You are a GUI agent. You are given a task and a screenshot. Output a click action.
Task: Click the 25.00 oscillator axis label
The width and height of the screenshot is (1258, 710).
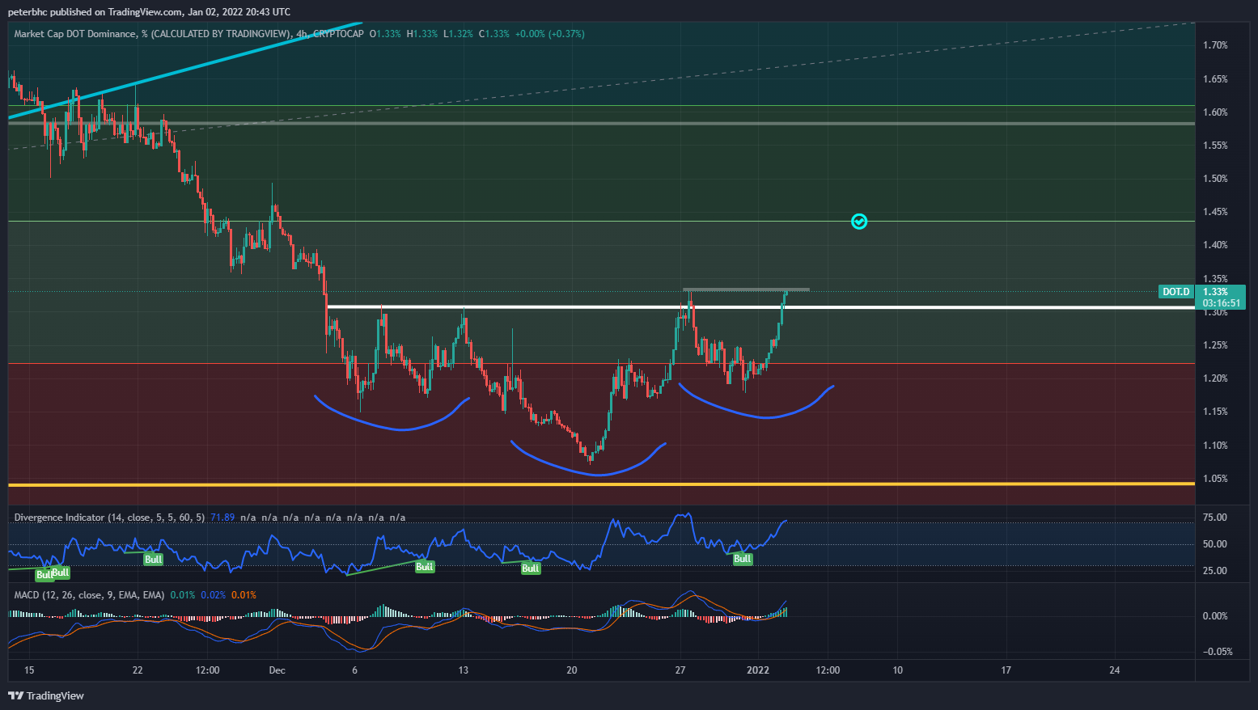pyautogui.click(x=1215, y=571)
